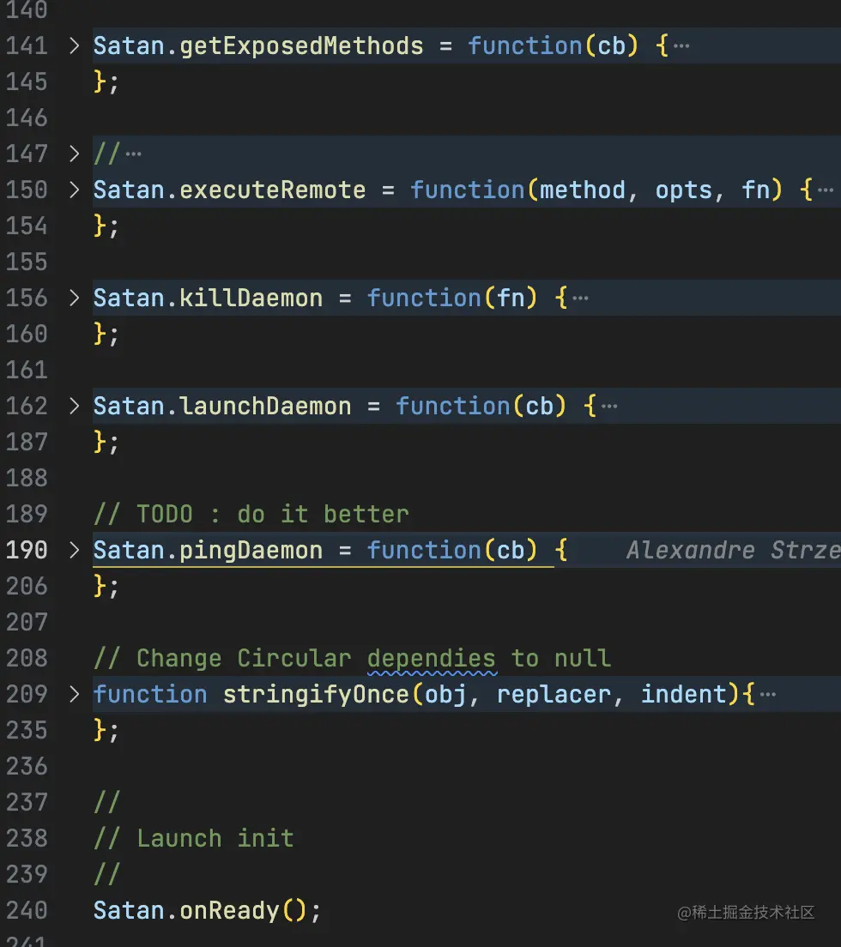This screenshot has height=947, width=841.
Task: Expand the folded Satan.killDaemon function
Action: [74, 298]
